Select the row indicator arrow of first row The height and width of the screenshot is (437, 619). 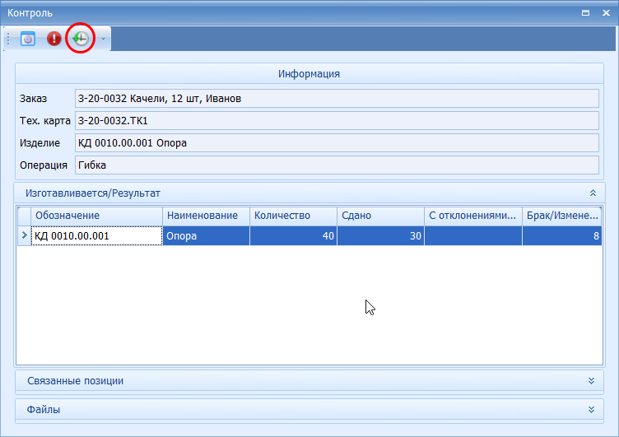(24, 235)
